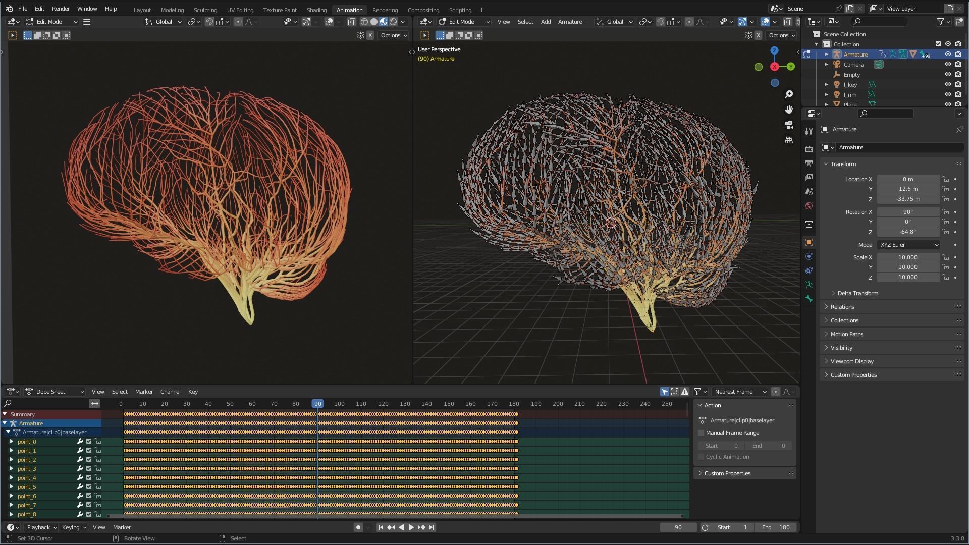
Task: Open the File menu
Action: coord(23,9)
